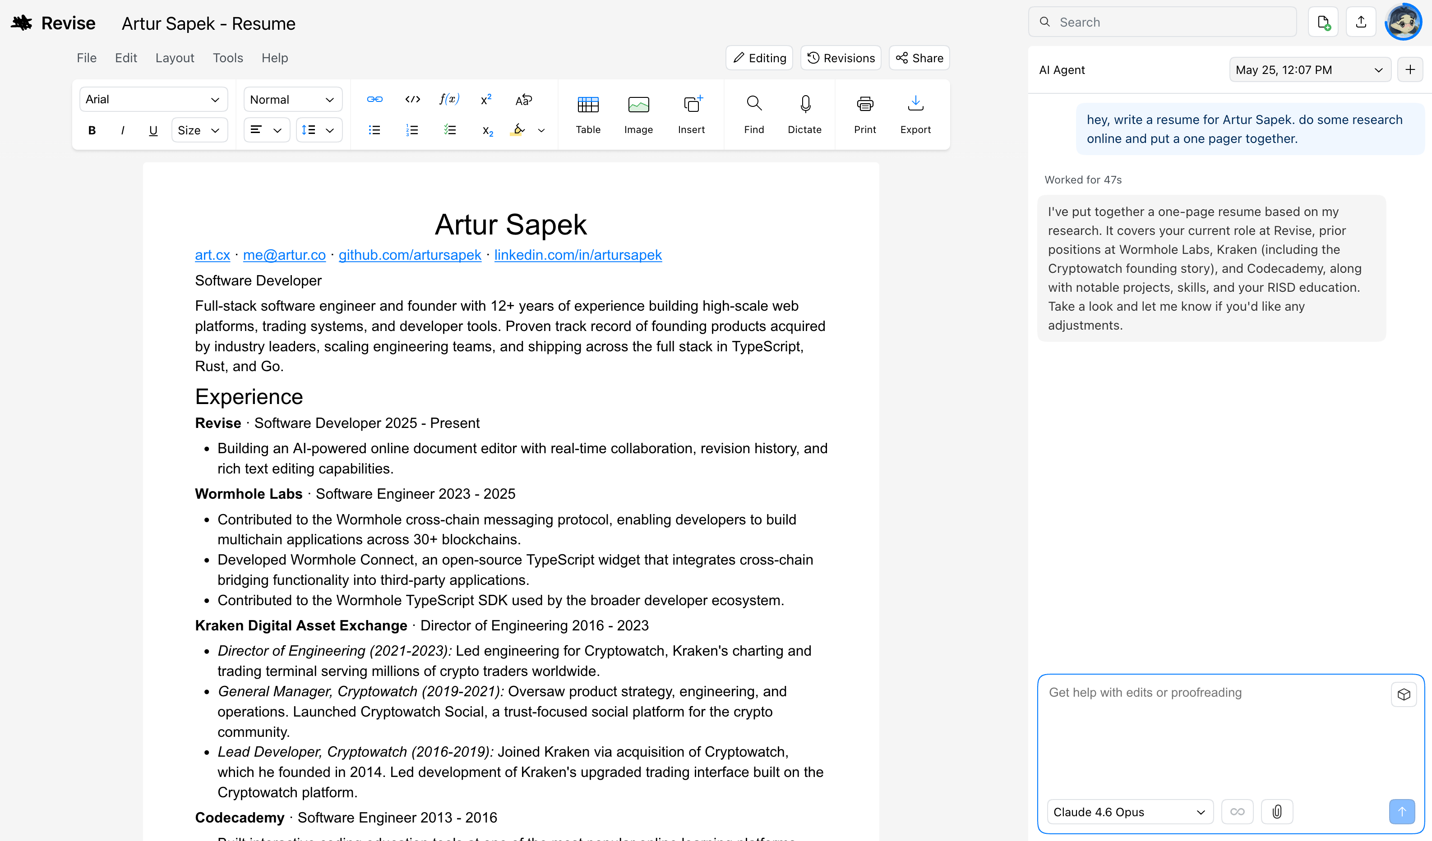Click the 'AI Agent' panel title

(x=1062, y=70)
